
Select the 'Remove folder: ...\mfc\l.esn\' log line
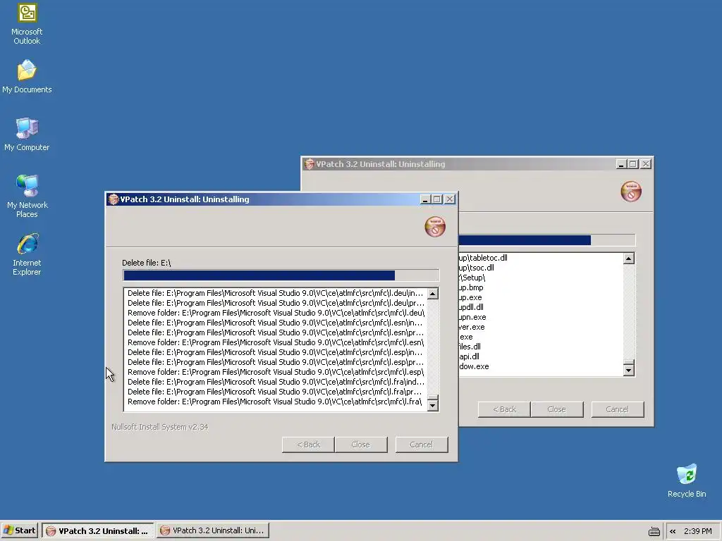coord(276,342)
